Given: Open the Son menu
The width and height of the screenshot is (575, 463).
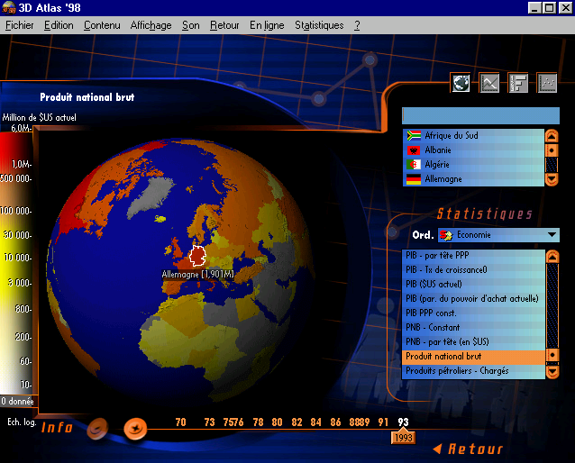Looking at the screenshot, I should 191,25.
